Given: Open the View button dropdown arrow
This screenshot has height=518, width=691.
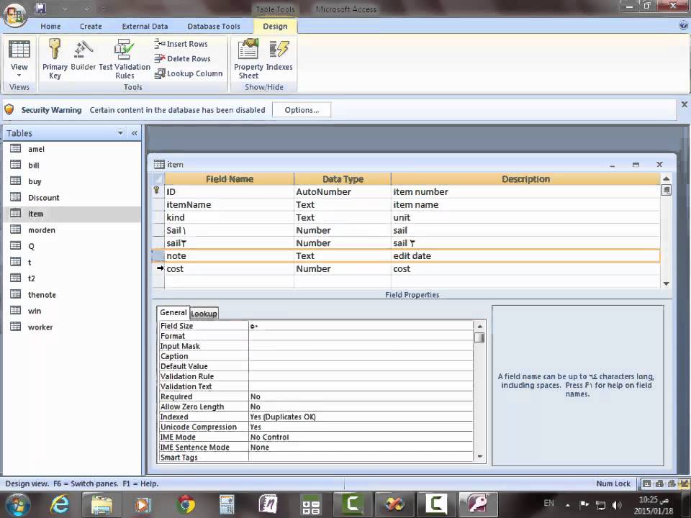Looking at the screenshot, I should pyautogui.click(x=19, y=76).
